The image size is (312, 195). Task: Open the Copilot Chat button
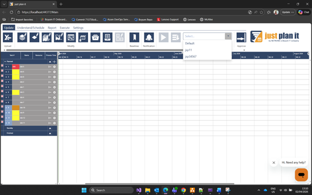coord(304,12)
